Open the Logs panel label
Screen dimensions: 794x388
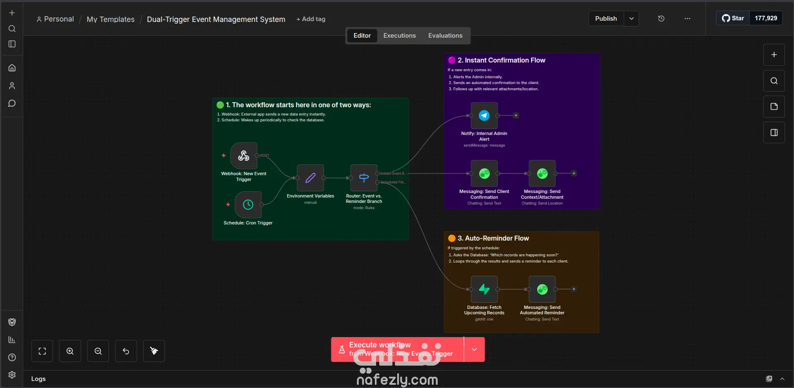[39, 379]
